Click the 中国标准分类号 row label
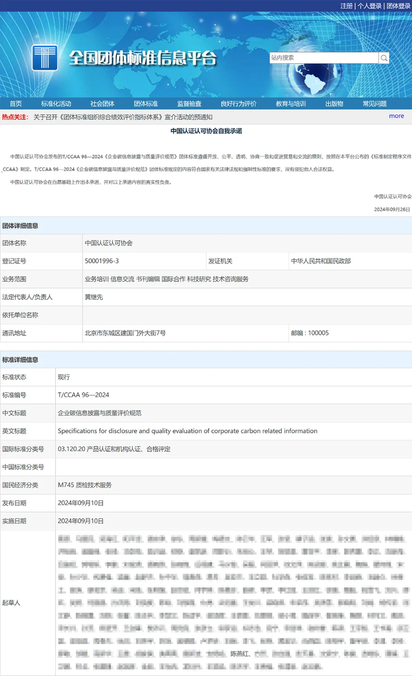 (23, 467)
